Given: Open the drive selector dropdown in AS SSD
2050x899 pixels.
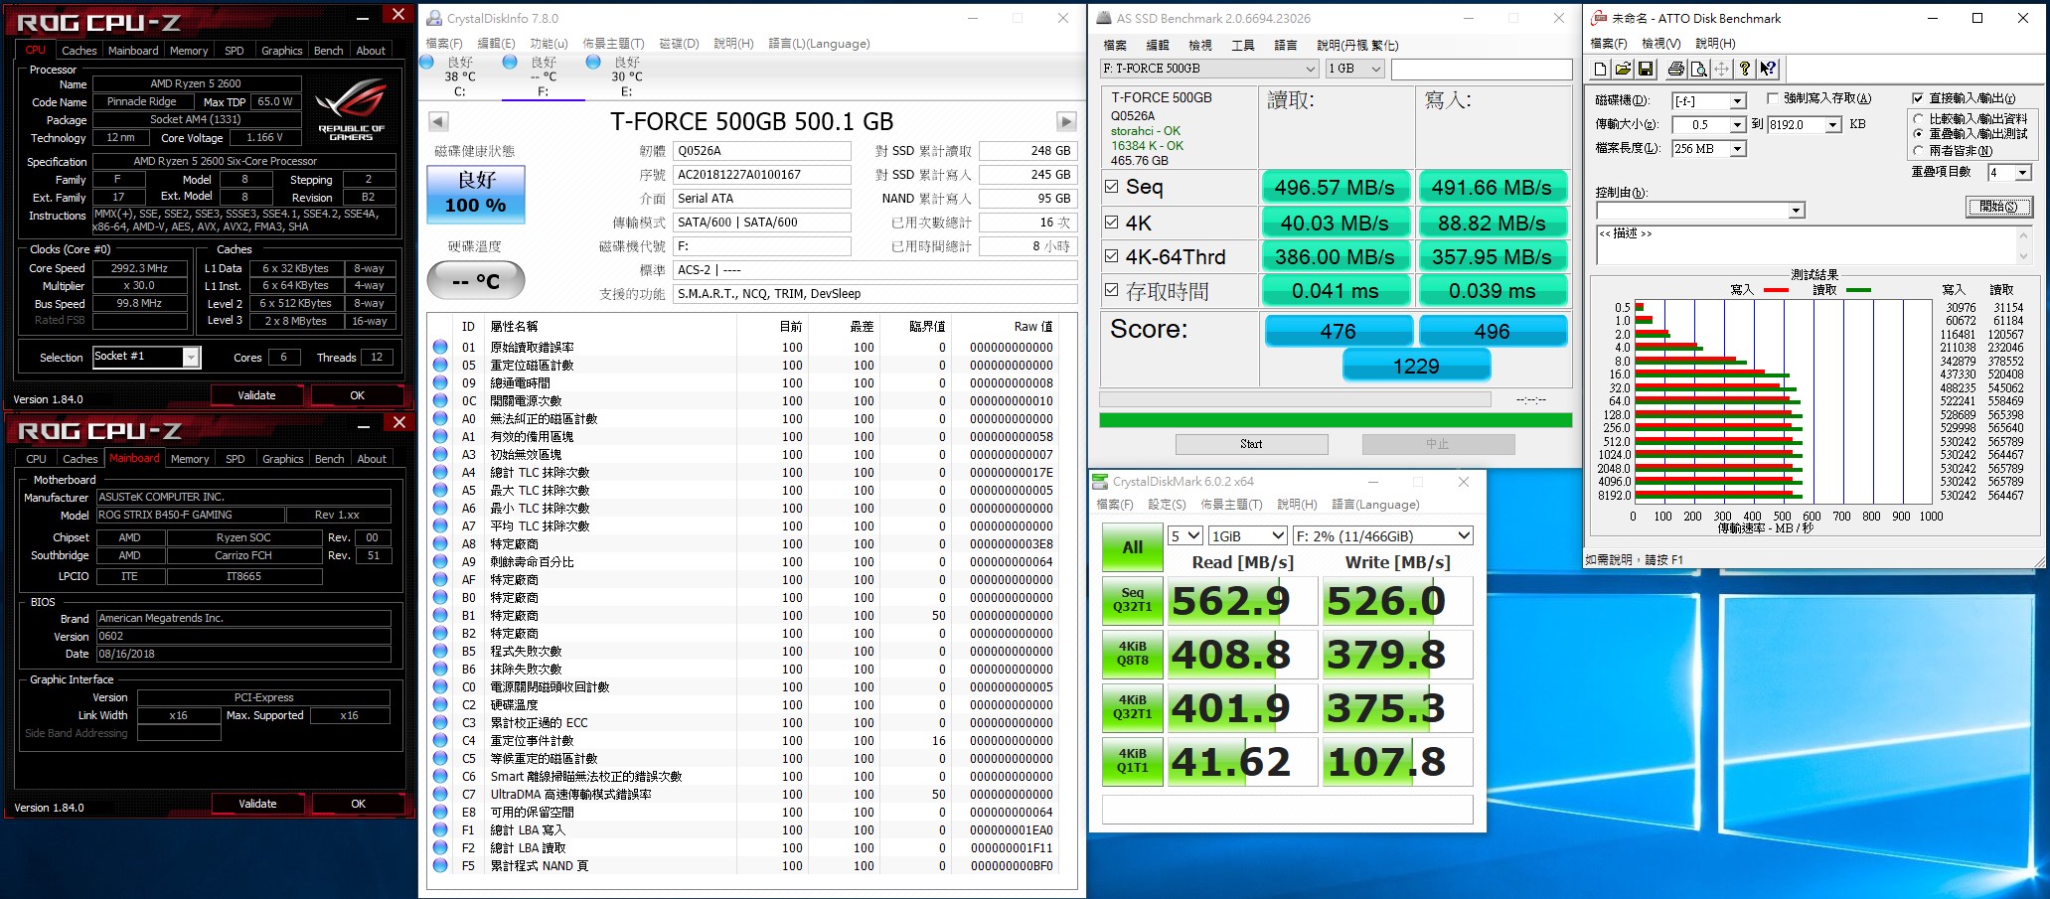Looking at the screenshot, I should tap(1209, 69).
